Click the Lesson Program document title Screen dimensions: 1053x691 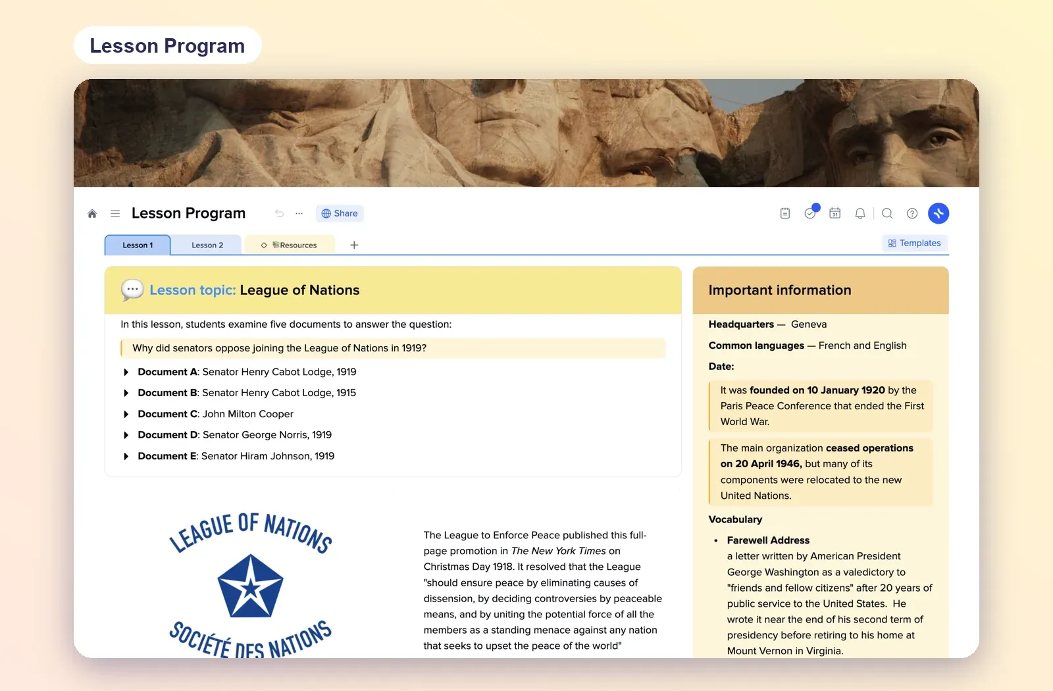(x=188, y=213)
